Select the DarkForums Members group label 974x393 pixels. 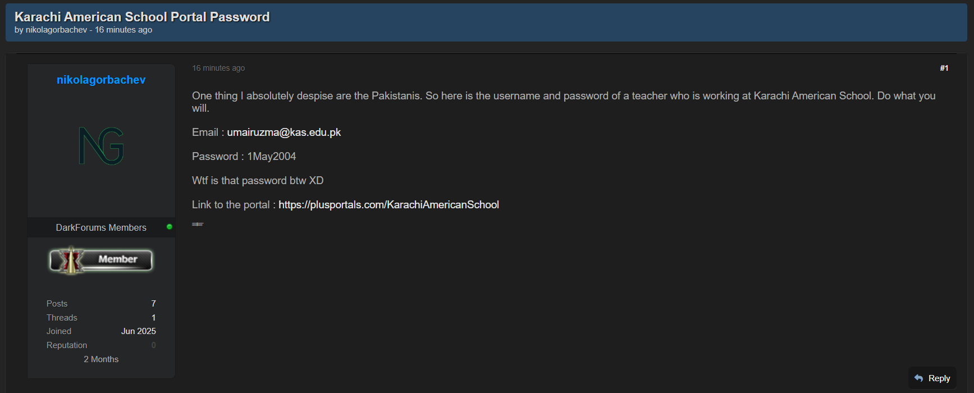101,227
